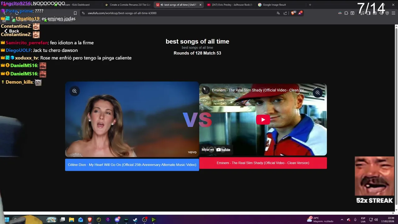
Task: Share this page via share icon
Action: 285,13
